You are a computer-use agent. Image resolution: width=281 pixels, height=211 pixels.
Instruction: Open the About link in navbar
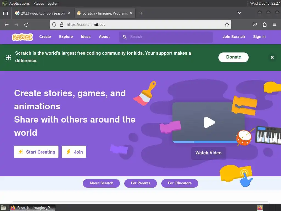tap(104, 37)
